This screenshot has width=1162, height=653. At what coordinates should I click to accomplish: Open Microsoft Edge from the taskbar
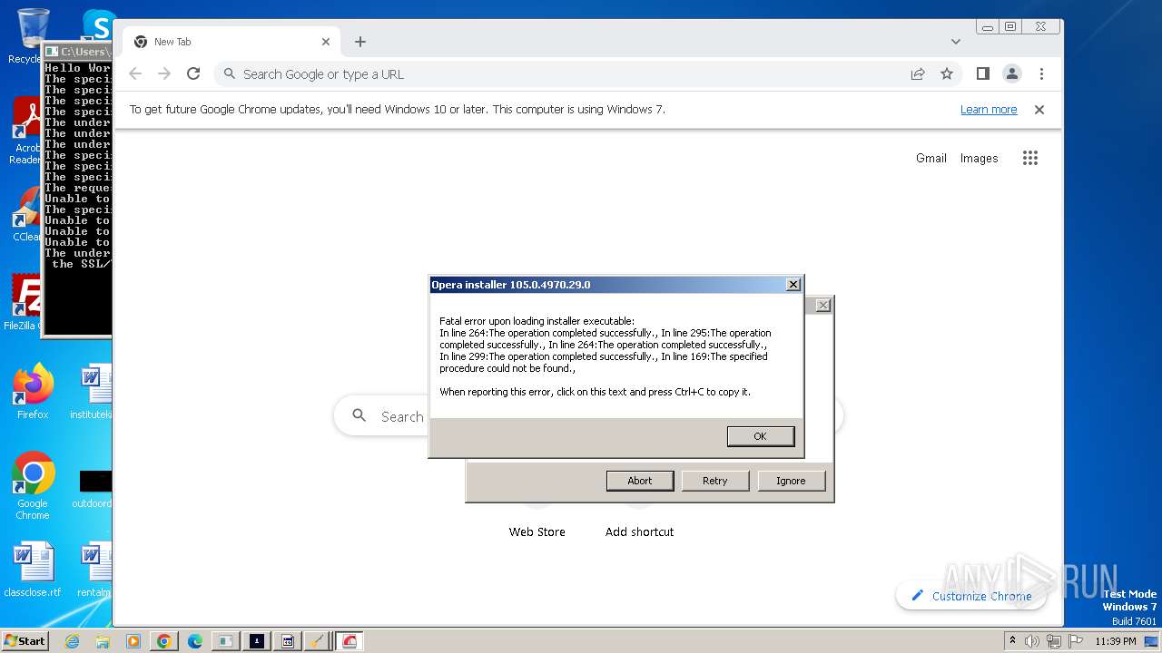tap(195, 641)
